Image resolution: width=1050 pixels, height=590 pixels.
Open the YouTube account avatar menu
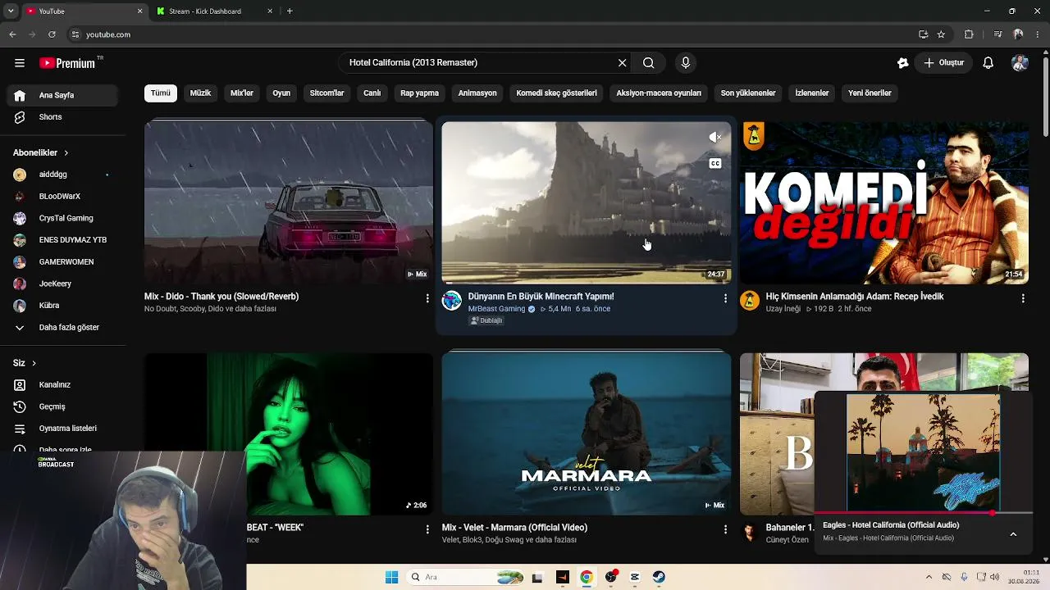click(1020, 63)
